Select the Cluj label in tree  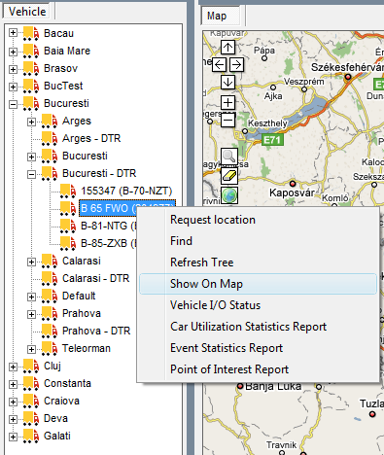[52, 366]
